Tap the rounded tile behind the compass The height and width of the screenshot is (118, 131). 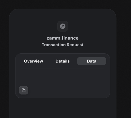tap(63, 26)
